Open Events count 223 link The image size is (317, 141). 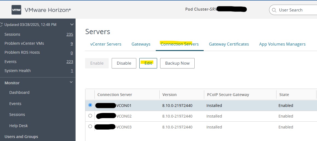70,62
